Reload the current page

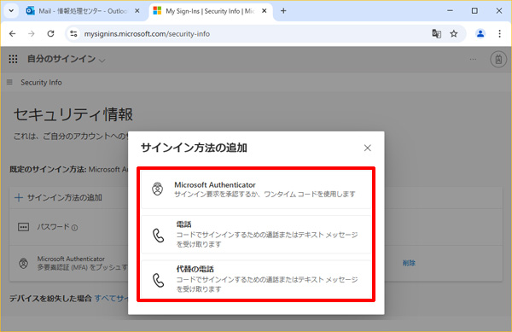50,33
